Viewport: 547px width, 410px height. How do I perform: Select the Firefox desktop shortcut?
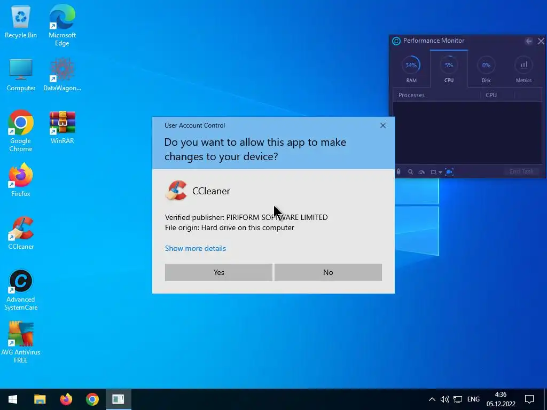[21, 180]
